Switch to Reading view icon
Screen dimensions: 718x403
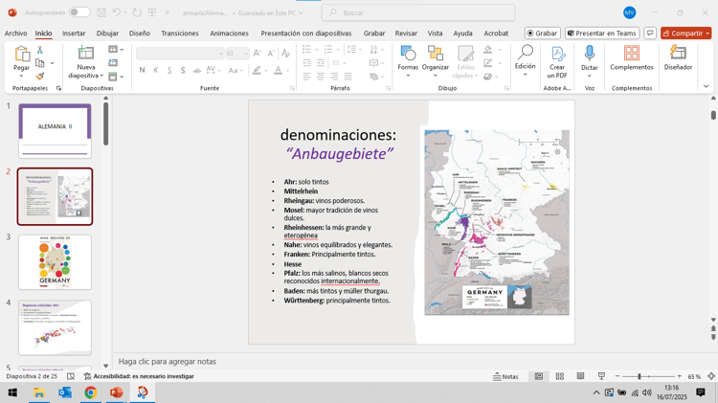[581, 376]
